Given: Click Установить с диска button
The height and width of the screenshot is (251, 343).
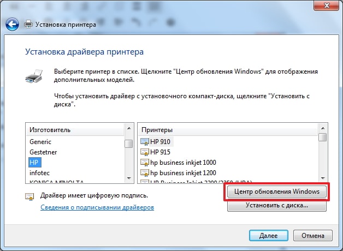Looking at the screenshot, I should click(277, 206).
